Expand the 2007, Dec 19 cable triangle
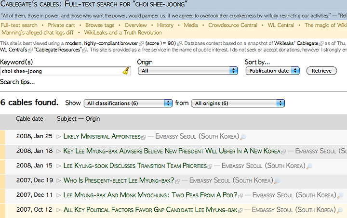This screenshot has height=218, width=347. pos(58,180)
